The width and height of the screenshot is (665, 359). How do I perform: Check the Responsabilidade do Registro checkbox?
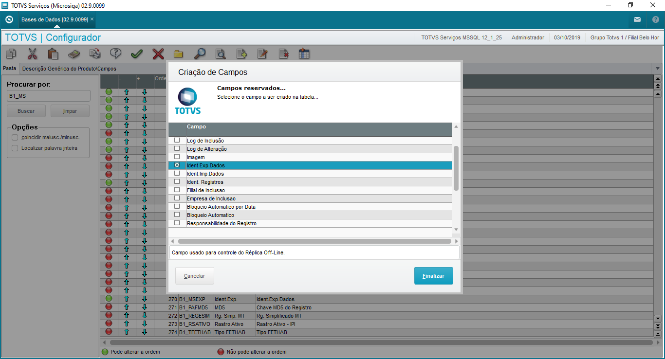(x=177, y=223)
